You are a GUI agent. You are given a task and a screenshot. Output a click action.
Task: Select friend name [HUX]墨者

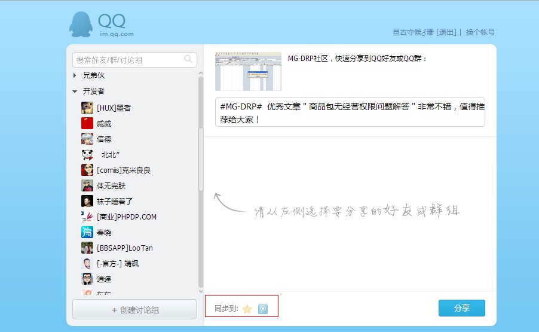(x=114, y=108)
